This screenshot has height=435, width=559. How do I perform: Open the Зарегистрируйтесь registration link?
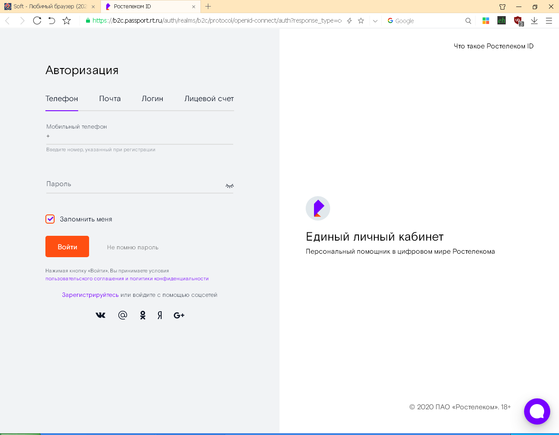(90, 295)
